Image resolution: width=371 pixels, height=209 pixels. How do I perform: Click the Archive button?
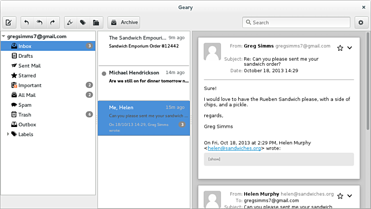tap(124, 22)
